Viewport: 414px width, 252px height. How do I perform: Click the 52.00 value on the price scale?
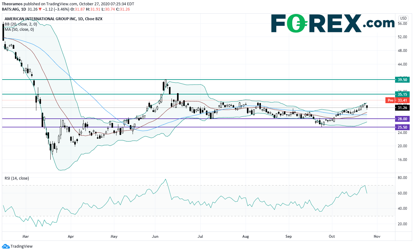coord(402,37)
